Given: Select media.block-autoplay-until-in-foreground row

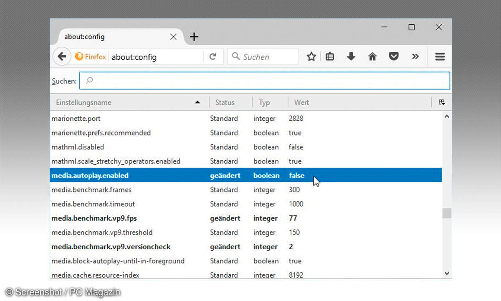Looking at the screenshot, I should (246, 261).
